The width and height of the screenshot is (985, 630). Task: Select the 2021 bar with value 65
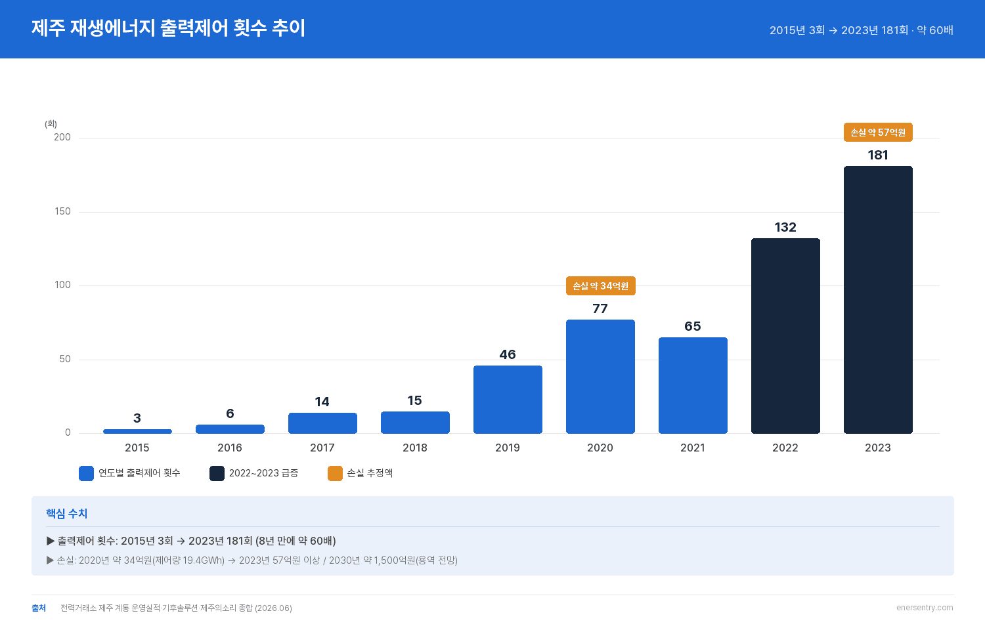pos(693,385)
